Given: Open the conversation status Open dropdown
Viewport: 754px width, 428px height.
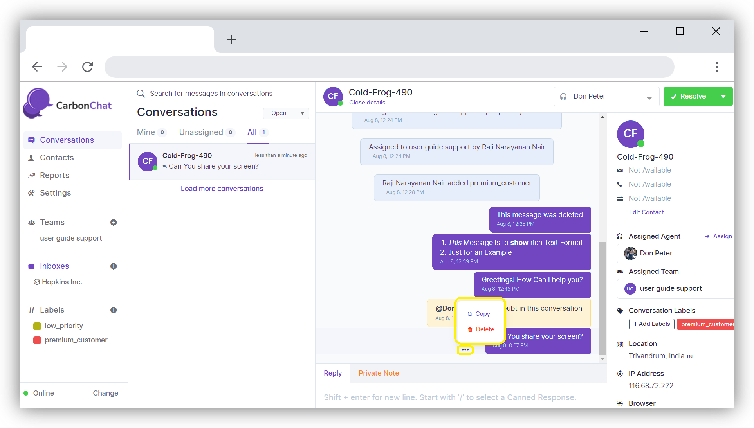Looking at the screenshot, I should click(x=286, y=113).
